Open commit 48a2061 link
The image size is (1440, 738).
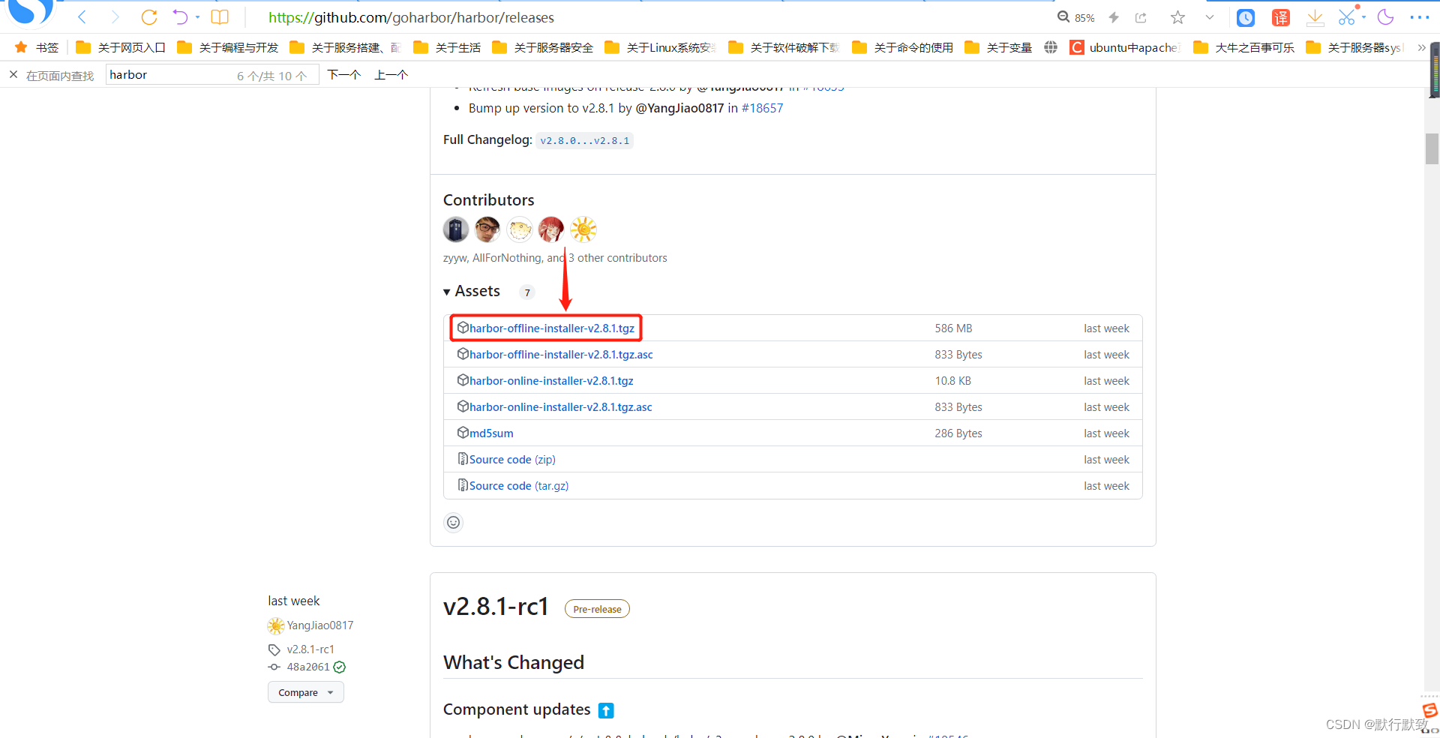coord(308,667)
